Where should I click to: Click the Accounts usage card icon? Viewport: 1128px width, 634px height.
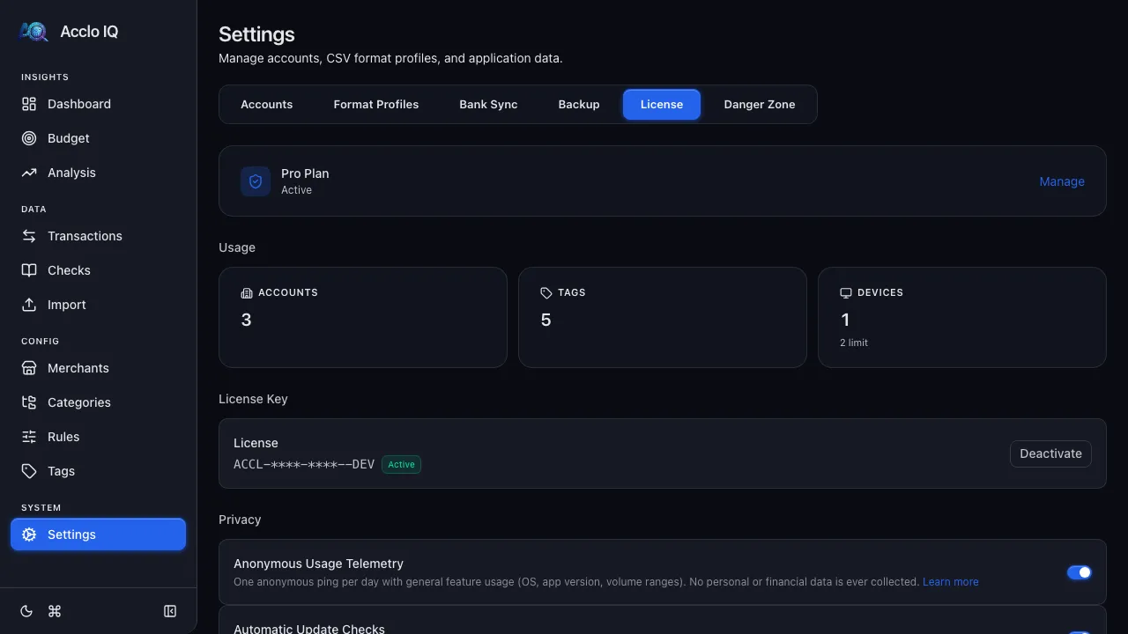coord(247,292)
